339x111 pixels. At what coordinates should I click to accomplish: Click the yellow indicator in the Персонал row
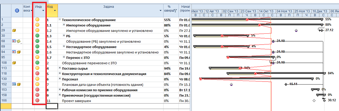click(37, 79)
